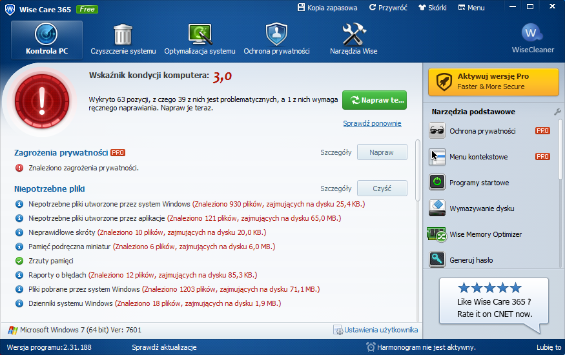Open Narzędzia Wise tab

pyautogui.click(x=353, y=39)
